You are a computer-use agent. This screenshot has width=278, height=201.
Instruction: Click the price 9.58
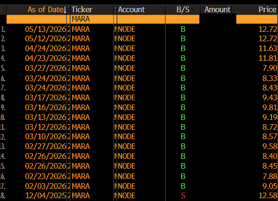pos(270,147)
